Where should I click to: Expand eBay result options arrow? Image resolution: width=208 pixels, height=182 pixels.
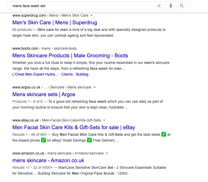[104, 120]
